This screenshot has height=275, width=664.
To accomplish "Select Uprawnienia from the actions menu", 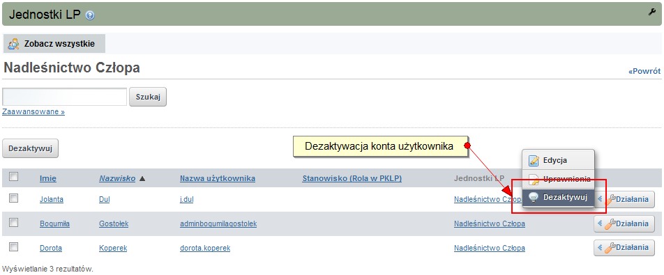I will (558, 179).
